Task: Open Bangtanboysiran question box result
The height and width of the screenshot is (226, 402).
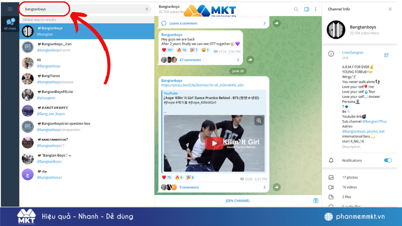Action: click(87, 126)
